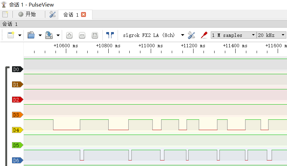Open the 1 M samples dropdown
This screenshot has width=287, height=166.
pos(234,35)
